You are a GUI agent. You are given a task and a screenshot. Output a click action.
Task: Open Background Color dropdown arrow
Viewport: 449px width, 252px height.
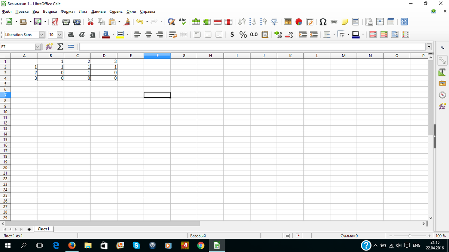point(128,35)
